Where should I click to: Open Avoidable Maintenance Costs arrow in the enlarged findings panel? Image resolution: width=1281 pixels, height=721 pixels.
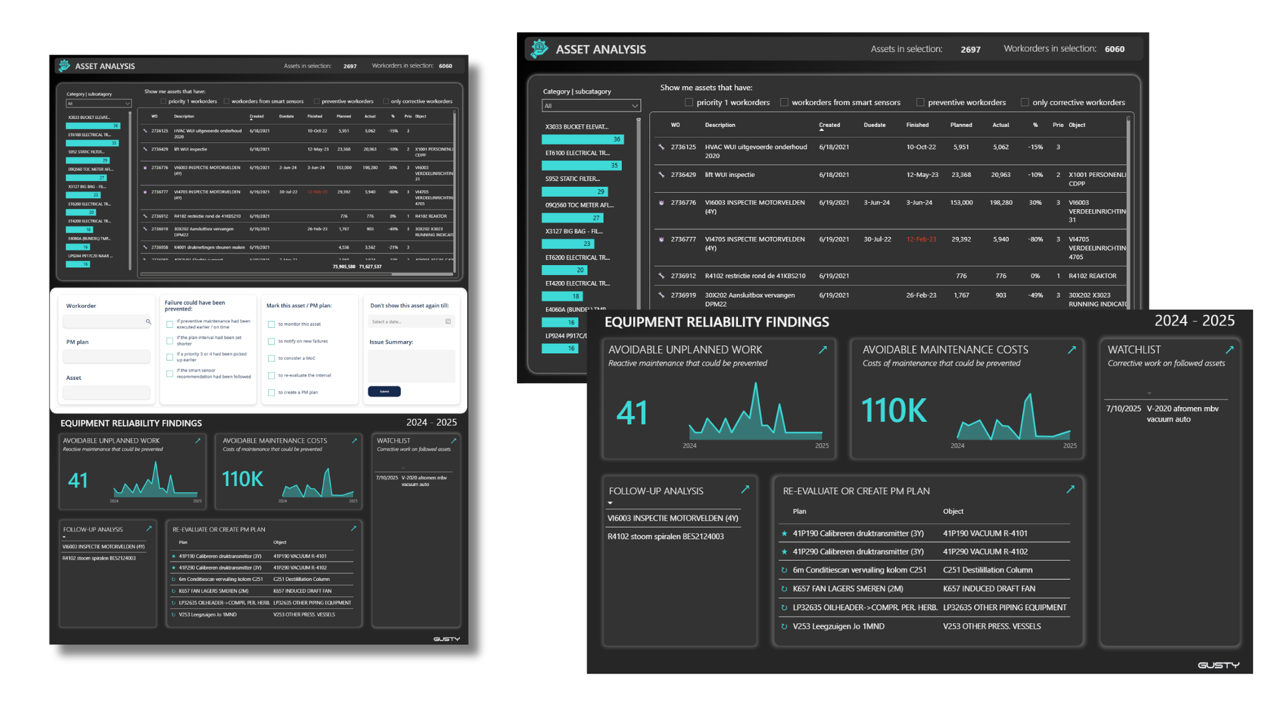click(x=1072, y=350)
